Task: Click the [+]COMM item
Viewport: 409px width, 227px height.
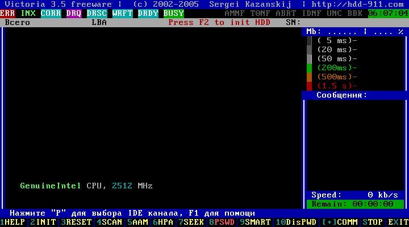Action: click(340, 222)
